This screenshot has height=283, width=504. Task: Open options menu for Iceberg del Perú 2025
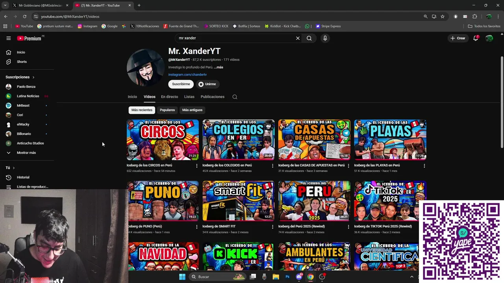[x=348, y=227]
